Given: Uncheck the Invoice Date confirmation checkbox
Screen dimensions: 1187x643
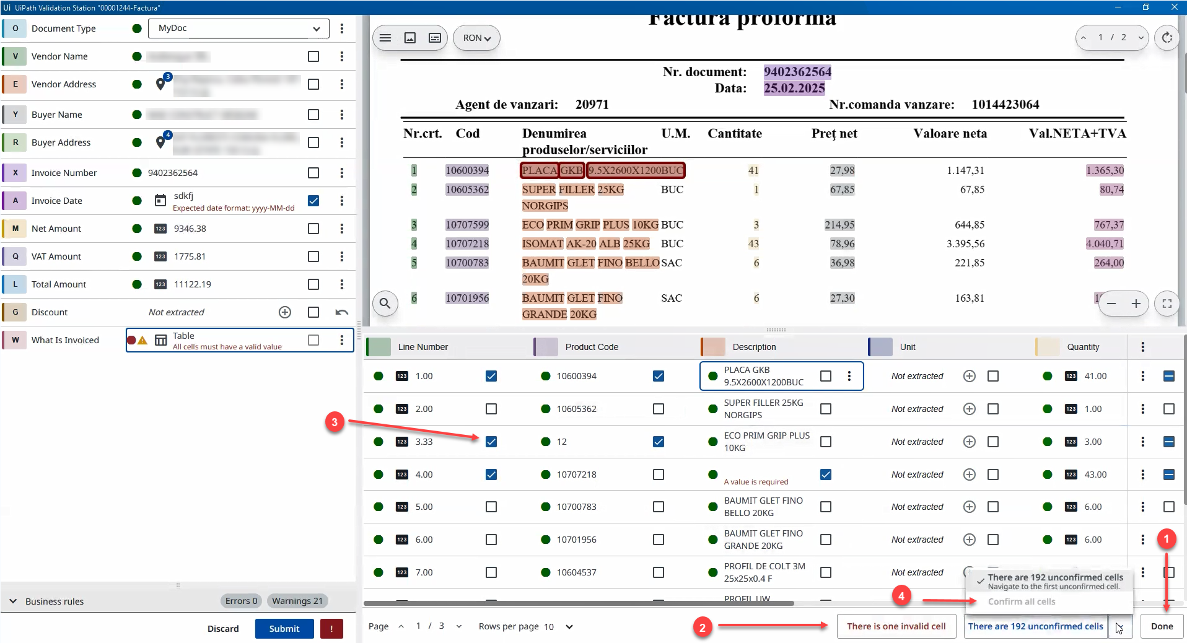Looking at the screenshot, I should (x=313, y=201).
